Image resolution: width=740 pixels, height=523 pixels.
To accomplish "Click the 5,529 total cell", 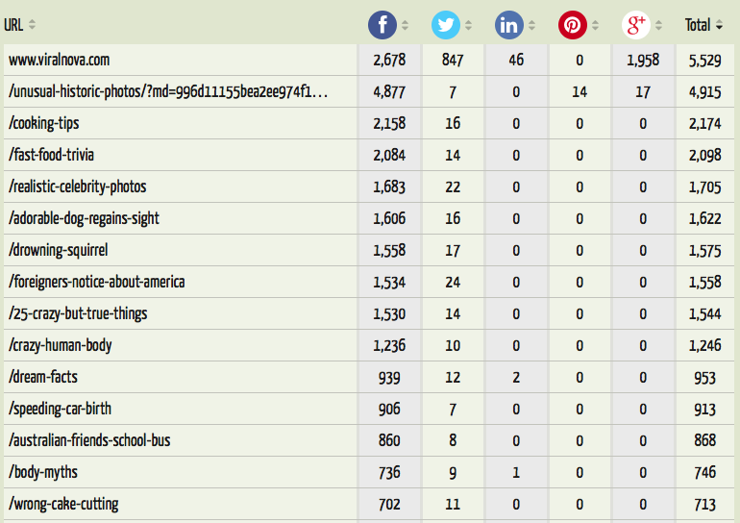I will (704, 60).
